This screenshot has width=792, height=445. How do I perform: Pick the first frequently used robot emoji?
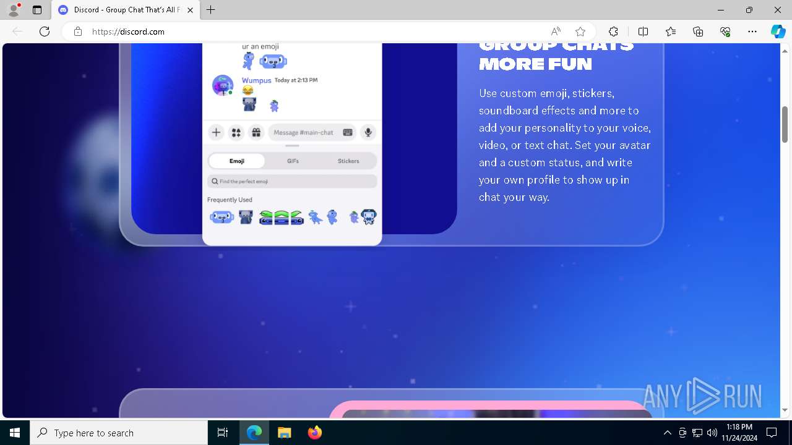pyautogui.click(x=222, y=217)
